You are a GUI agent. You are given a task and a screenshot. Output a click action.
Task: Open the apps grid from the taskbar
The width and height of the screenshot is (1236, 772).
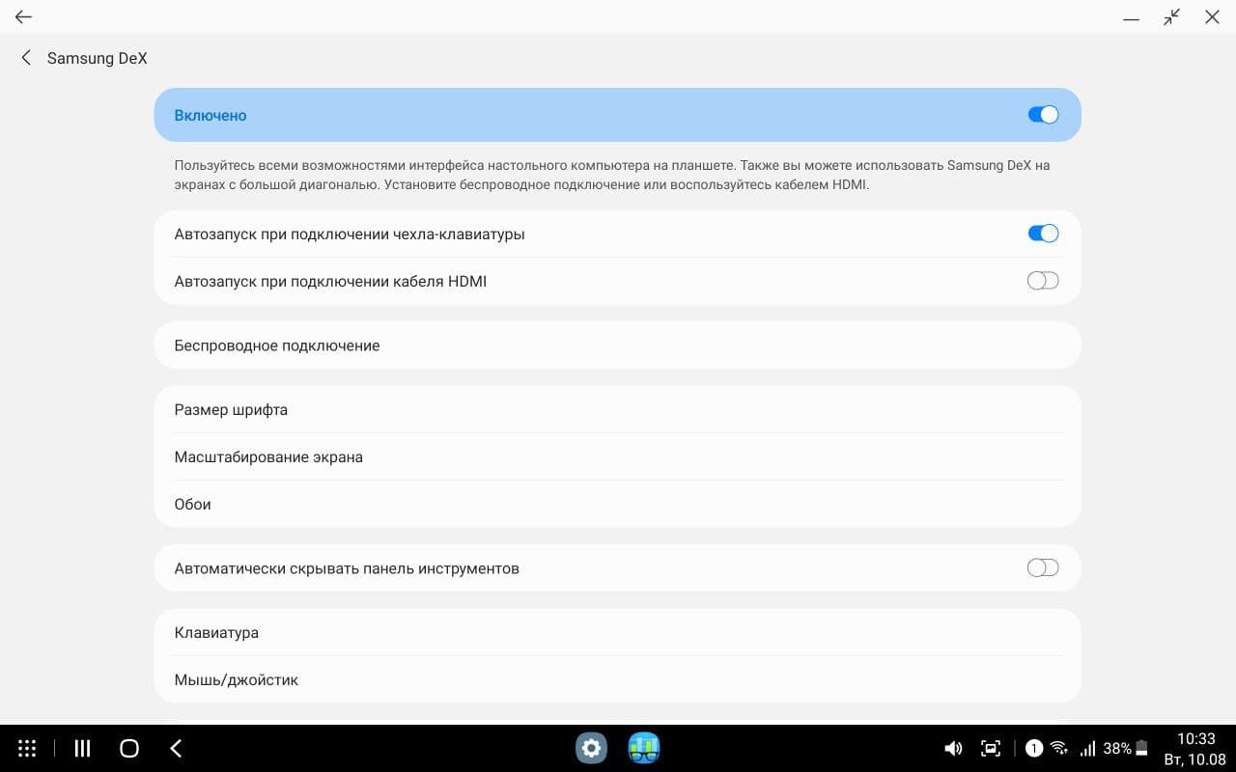tap(26, 748)
